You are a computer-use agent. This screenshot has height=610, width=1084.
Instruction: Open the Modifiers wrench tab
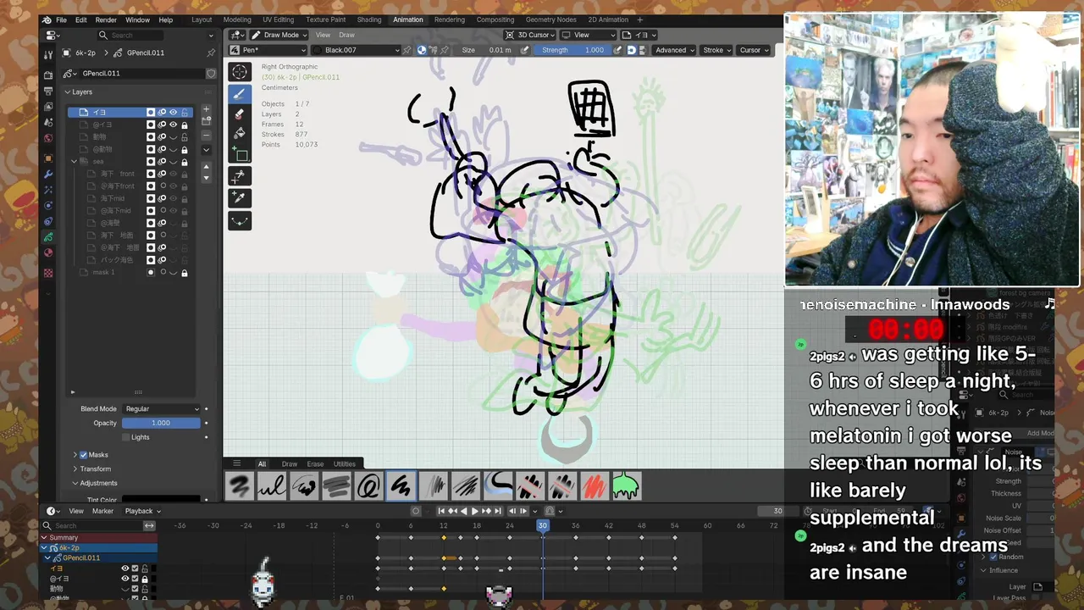(48, 174)
